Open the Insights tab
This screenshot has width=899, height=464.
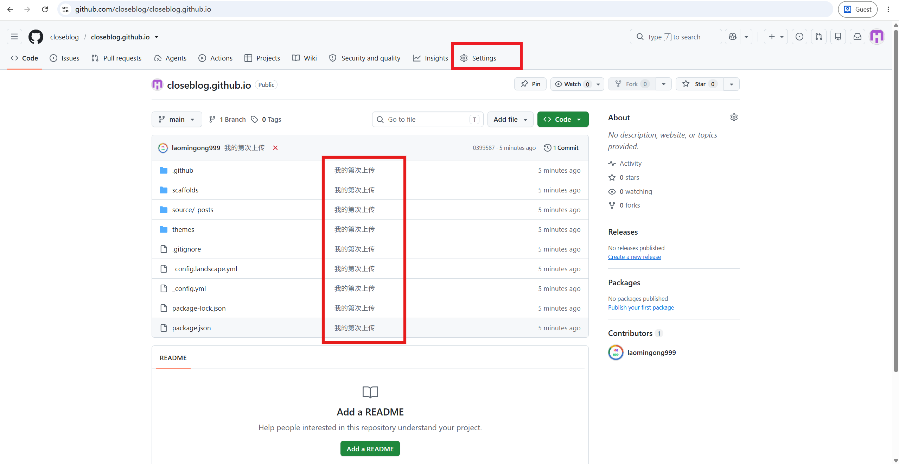tap(431, 58)
